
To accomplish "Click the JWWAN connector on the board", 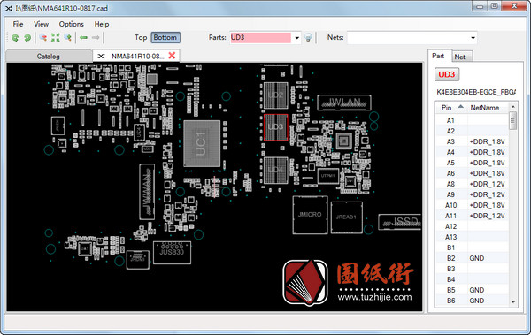I will tap(147, 192).
